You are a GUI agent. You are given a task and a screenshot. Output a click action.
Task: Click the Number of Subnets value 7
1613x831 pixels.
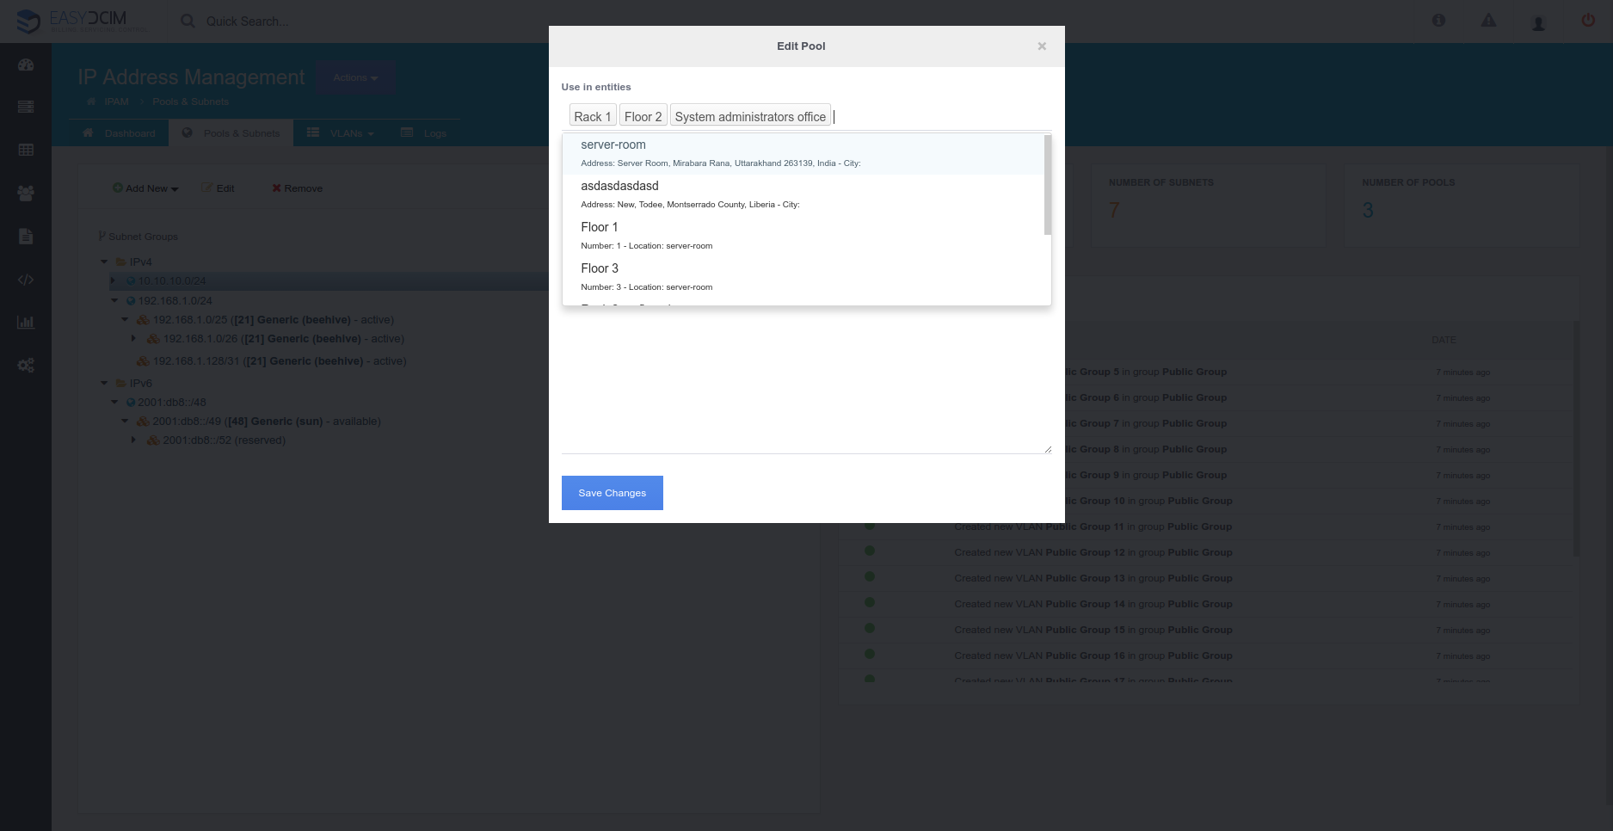(x=1114, y=211)
